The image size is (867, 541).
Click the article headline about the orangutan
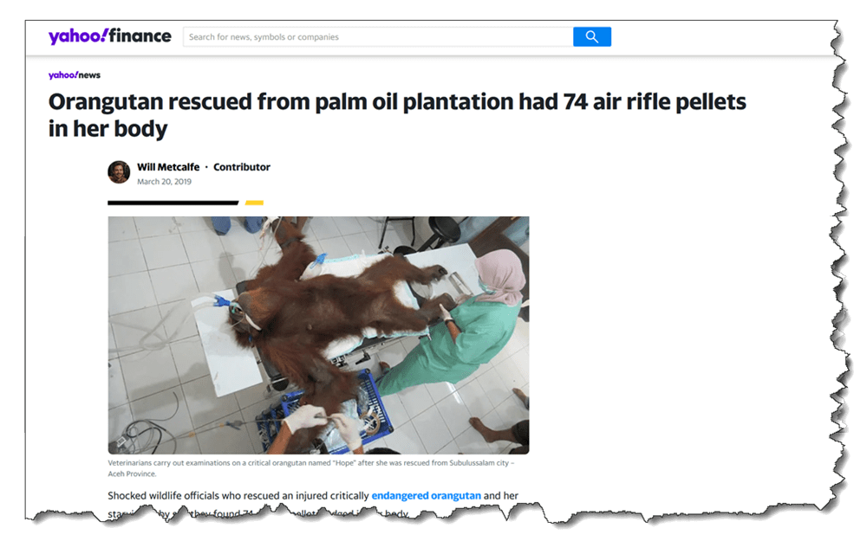pos(396,115)
